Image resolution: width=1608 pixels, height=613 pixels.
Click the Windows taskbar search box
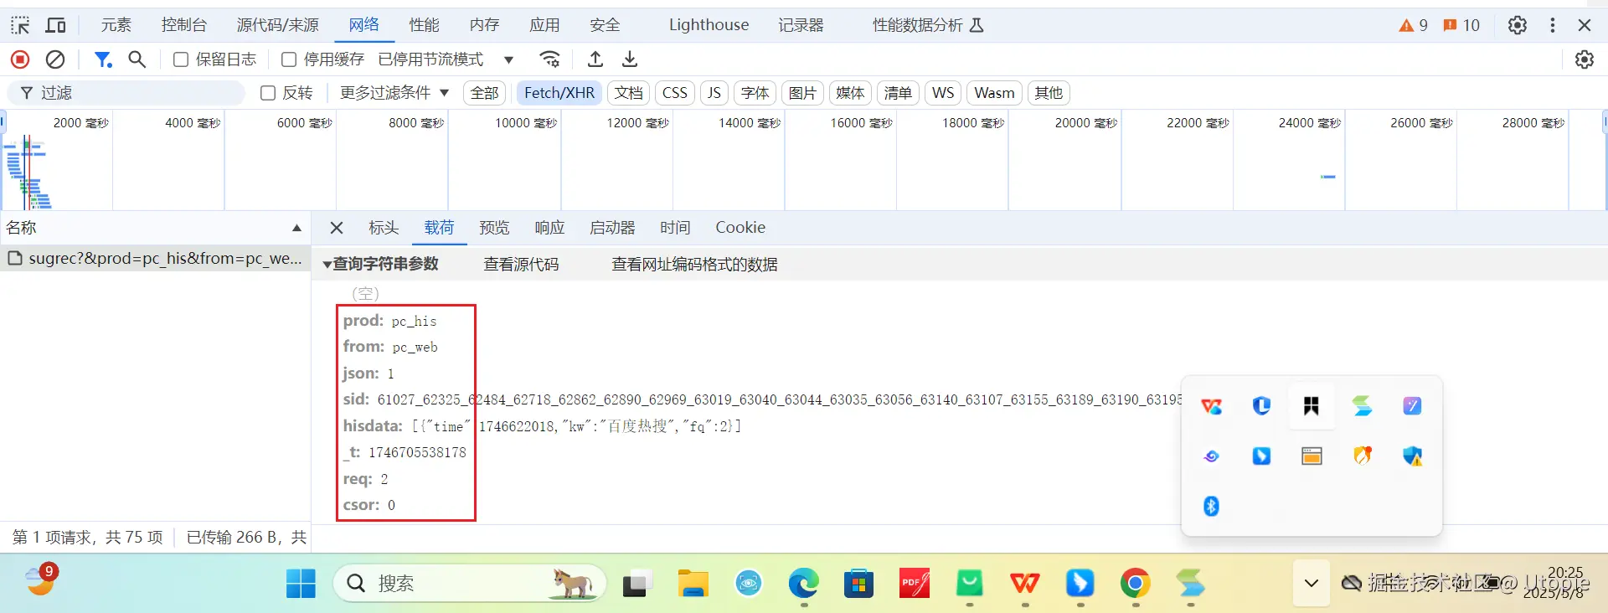tap(470, 584)
